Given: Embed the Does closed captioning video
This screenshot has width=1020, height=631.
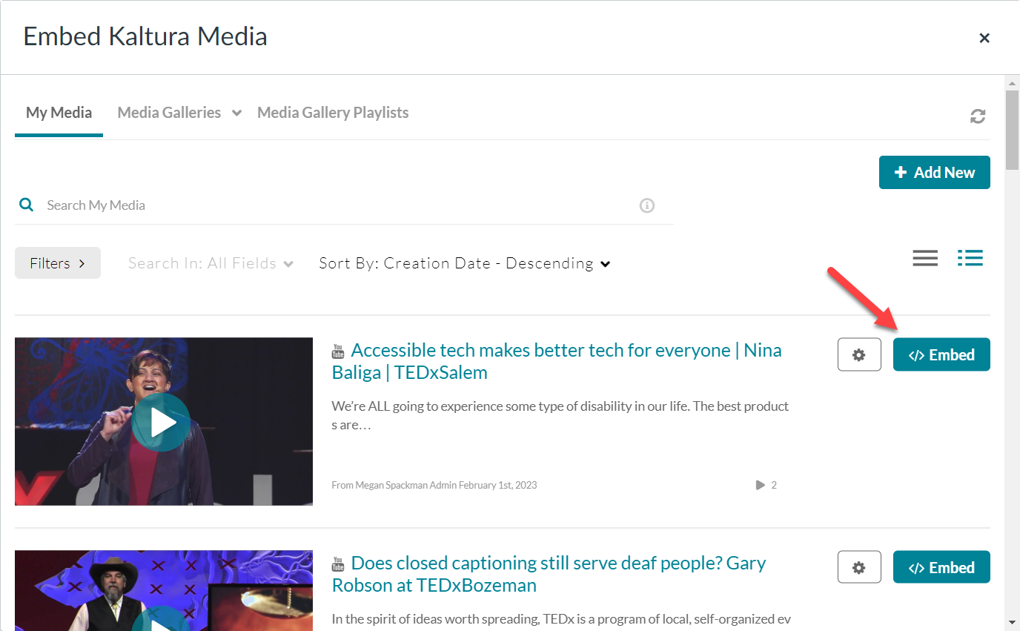Looking at the screenshot, I should click(941, 567).
